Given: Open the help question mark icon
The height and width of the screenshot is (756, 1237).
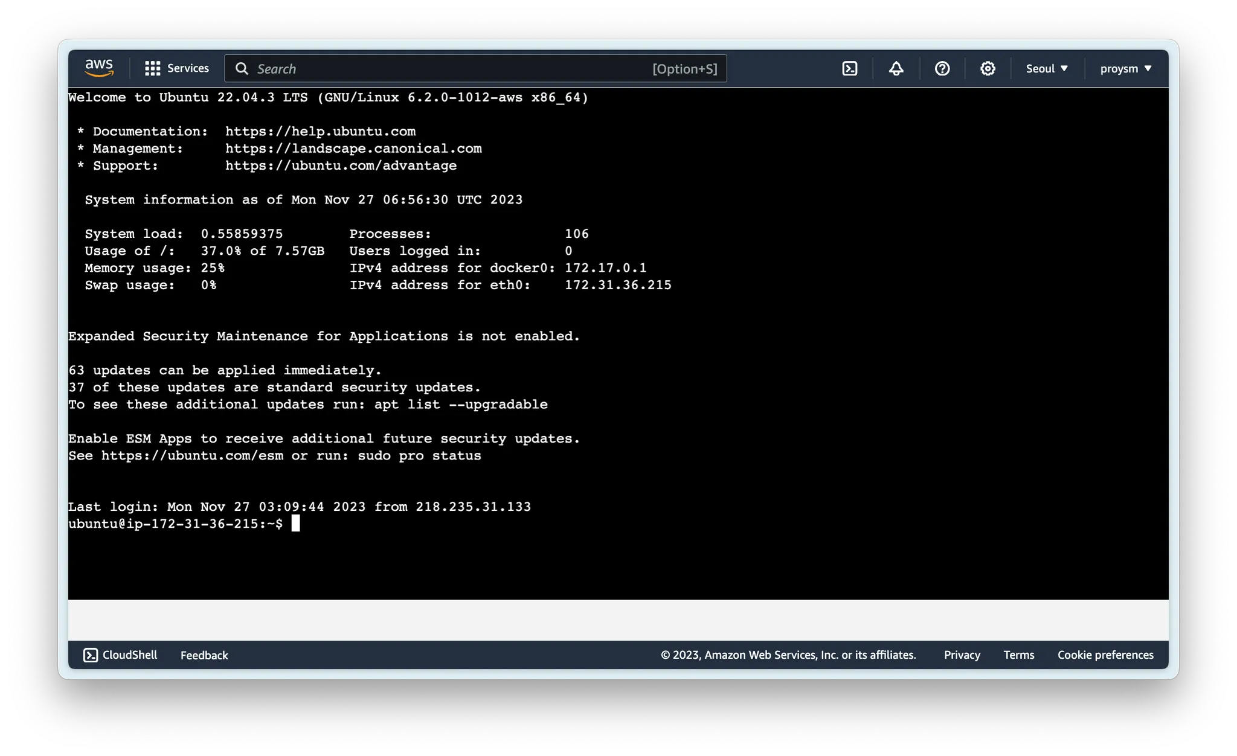Looking at the screenshot, I should coord(942,69).
